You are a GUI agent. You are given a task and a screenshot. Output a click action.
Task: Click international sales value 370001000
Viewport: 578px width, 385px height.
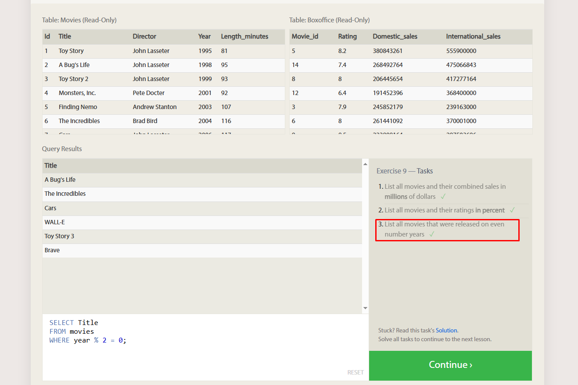(x=461, y=121)
